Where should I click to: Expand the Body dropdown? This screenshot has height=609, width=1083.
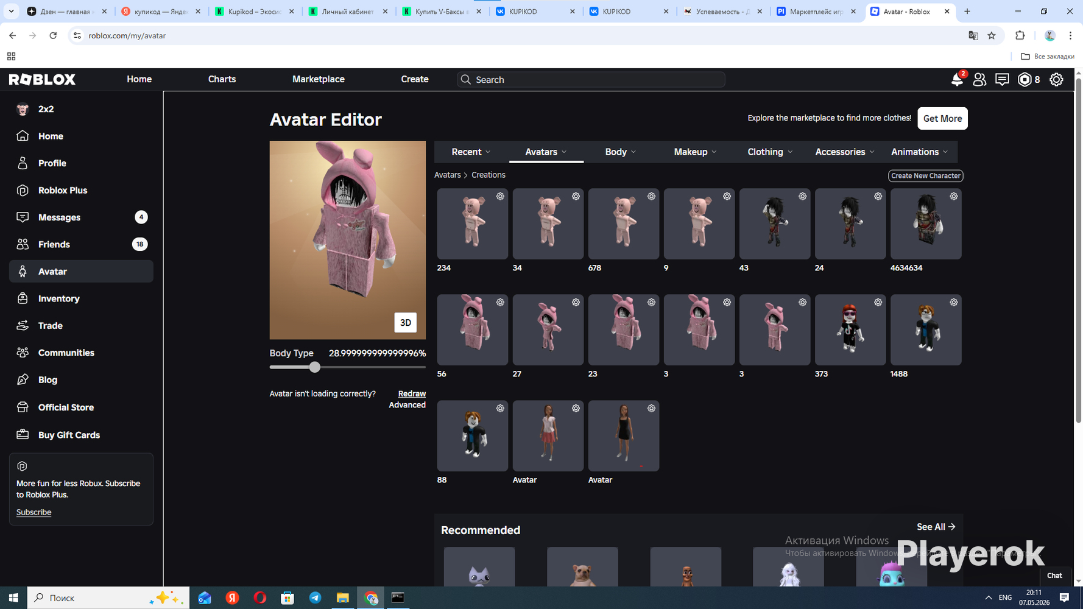point(620,152)
